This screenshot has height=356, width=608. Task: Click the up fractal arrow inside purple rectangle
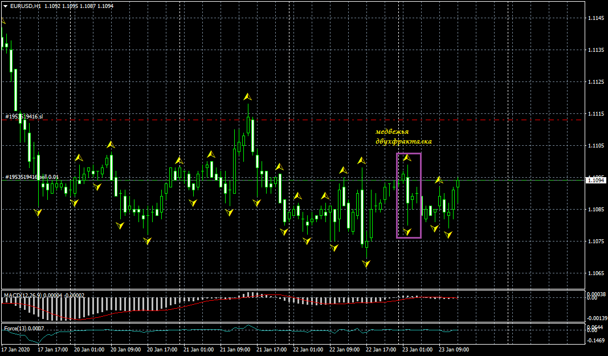[407, 157]
